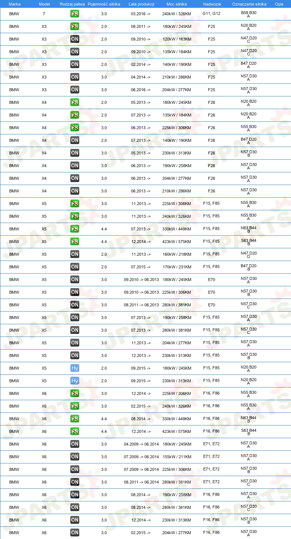Viewport: 291px width, 539px height.
Task: Click the ON icon in the X4 230kW / 313KM row
Action: point(75,153)
